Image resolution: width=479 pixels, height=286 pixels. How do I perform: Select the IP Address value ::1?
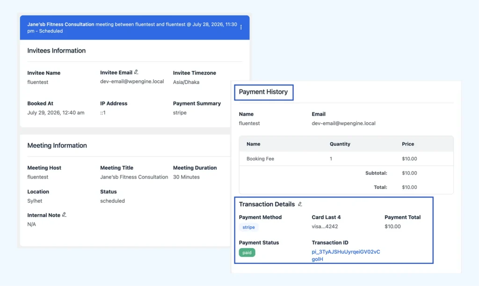103,112
